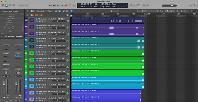Click pan knob on track 64

(68, 47)
